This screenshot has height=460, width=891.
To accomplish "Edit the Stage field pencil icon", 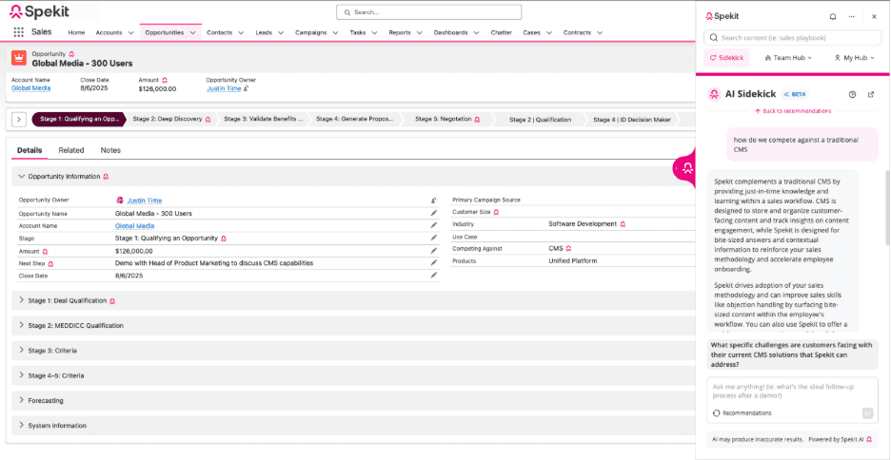I will click(434, 238).
